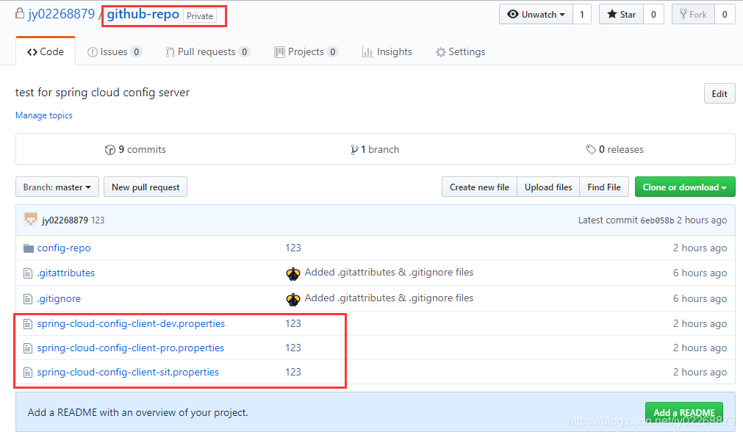Click the Fork button

coord(693,14)
